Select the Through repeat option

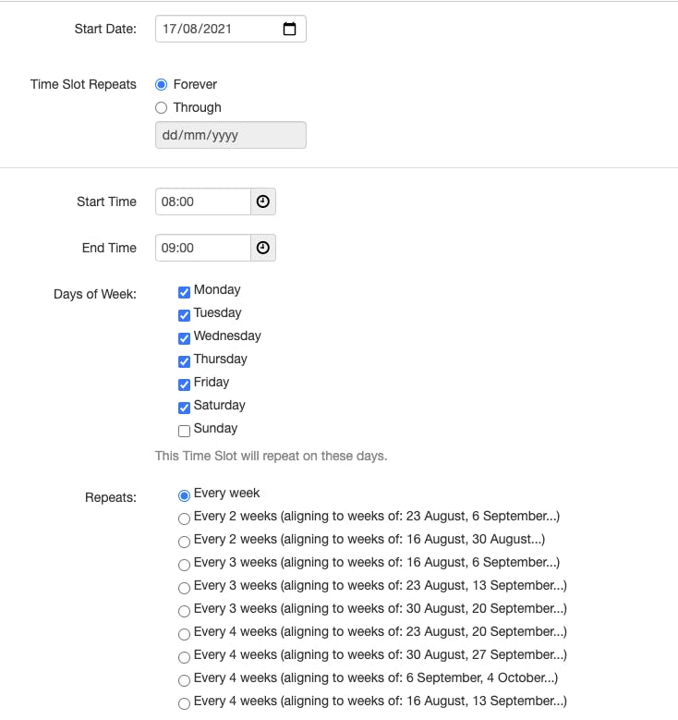(161, 108)
